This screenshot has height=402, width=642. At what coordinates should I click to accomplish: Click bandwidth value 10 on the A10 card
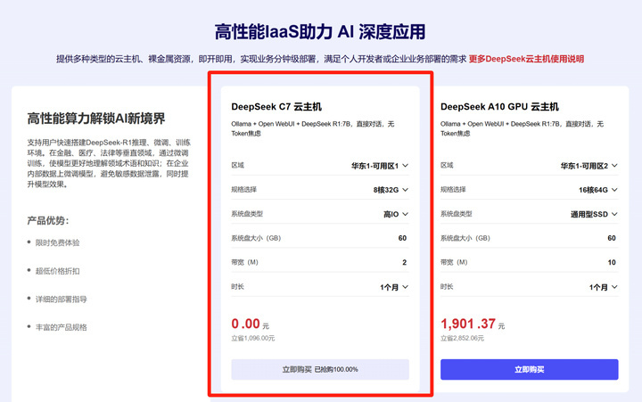click(x=612, y=262)
